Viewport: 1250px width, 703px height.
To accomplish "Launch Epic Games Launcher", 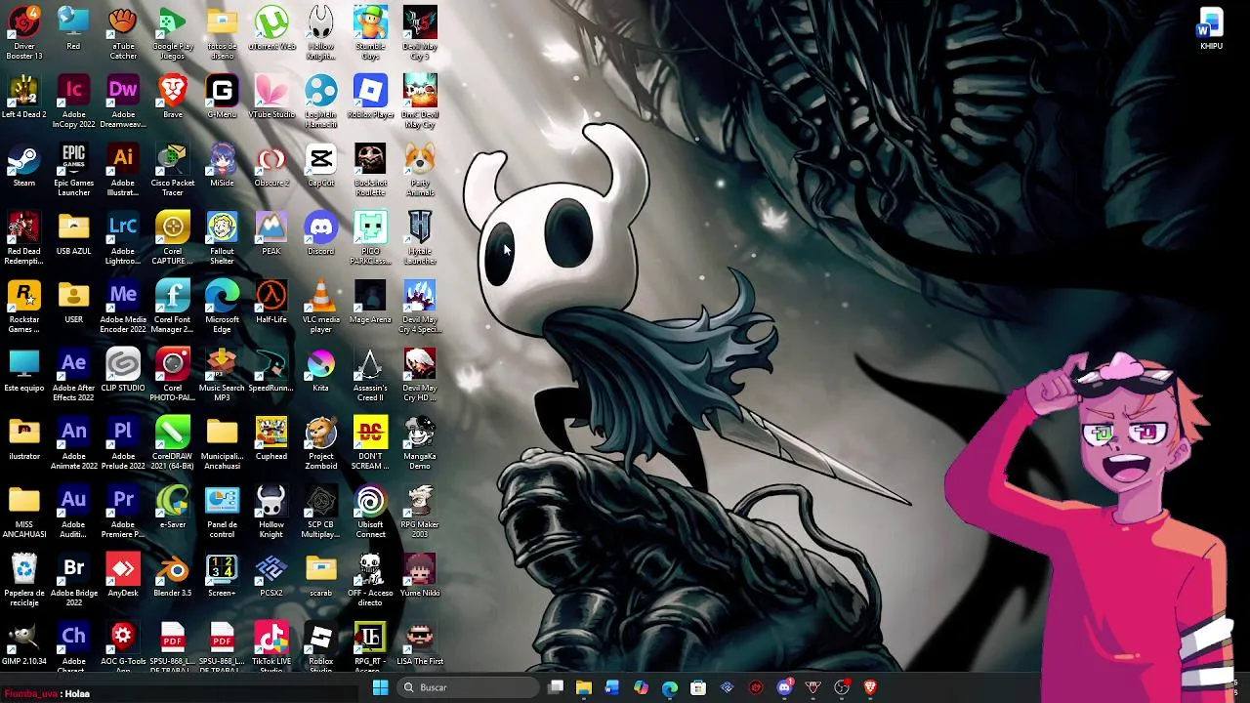I will click(x=73, y=170).
